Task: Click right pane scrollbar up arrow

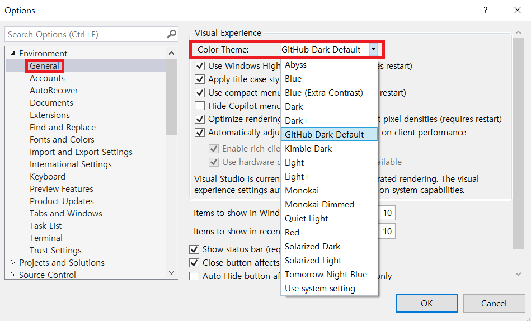Action: [519, 32]
